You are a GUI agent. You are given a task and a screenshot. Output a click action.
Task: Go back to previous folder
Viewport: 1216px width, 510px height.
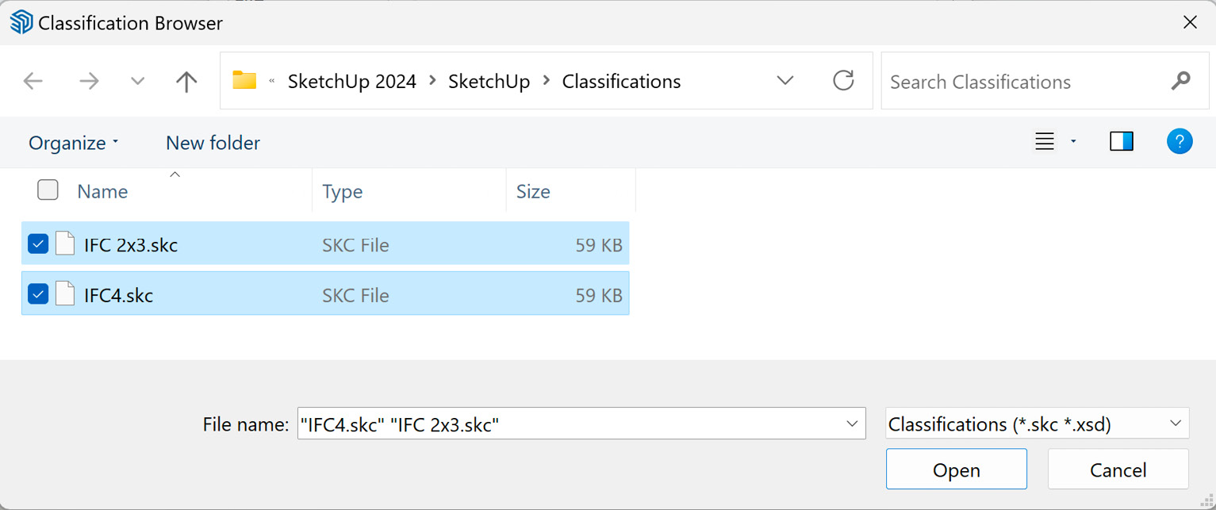[33, 81]
